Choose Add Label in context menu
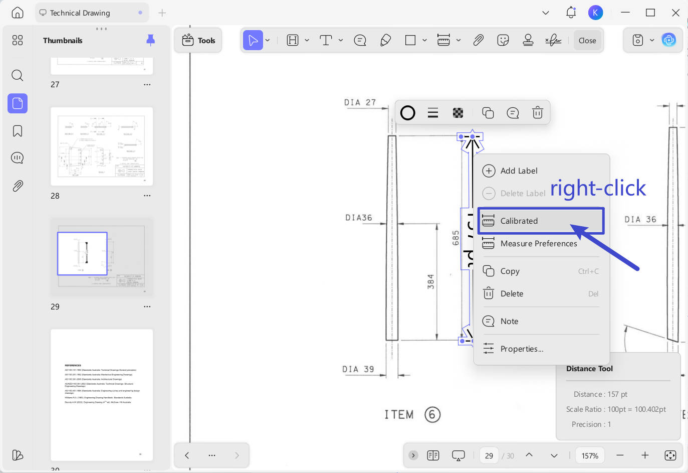 [x=541, y=171]
